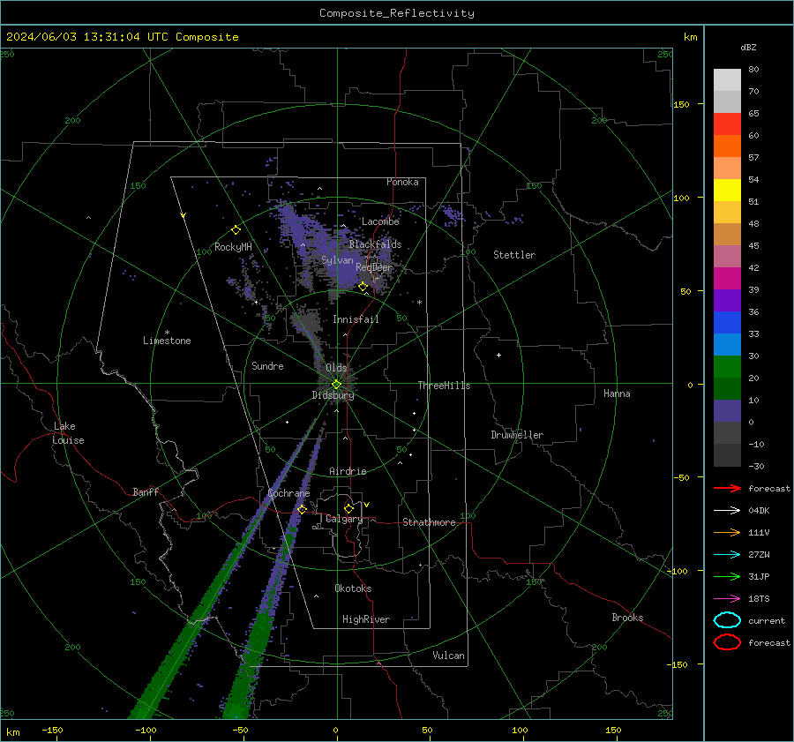Click the cyan 'current' ellipse icon

pos(727,620)
